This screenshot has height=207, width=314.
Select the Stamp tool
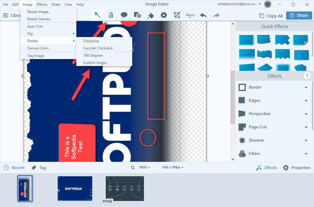[x=163, y=15]
